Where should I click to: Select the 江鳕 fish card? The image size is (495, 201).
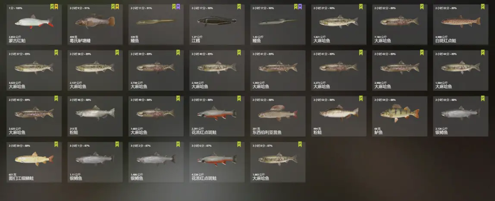[217, 25]
